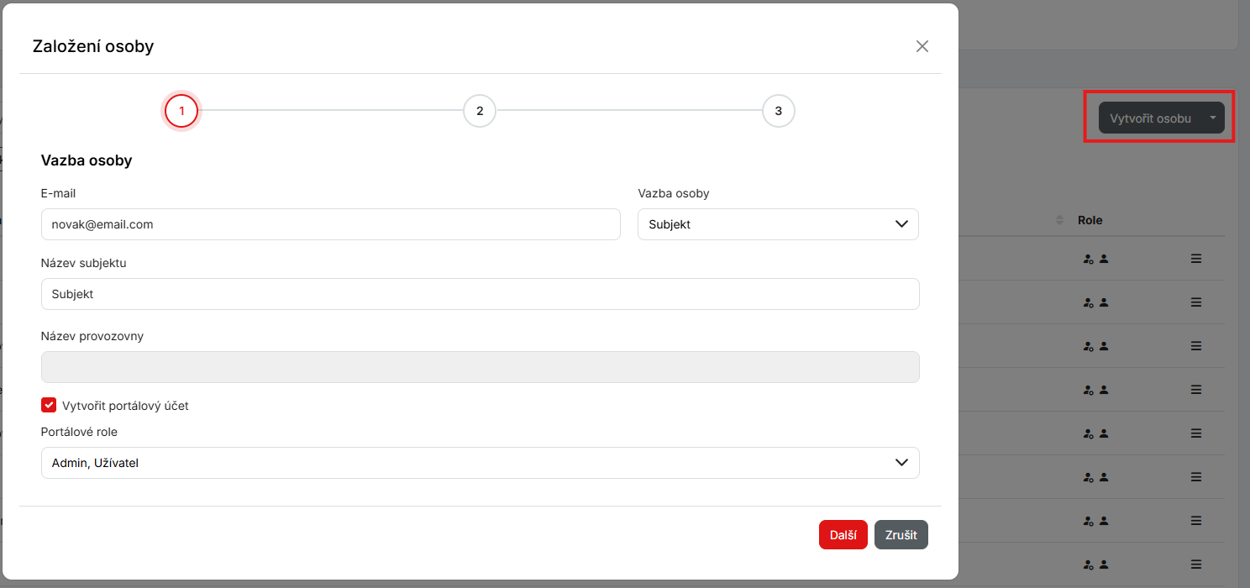The image size is (1250, 588).
Task: Open hamburger menu in fifth table row
Action: point(1196,433)
